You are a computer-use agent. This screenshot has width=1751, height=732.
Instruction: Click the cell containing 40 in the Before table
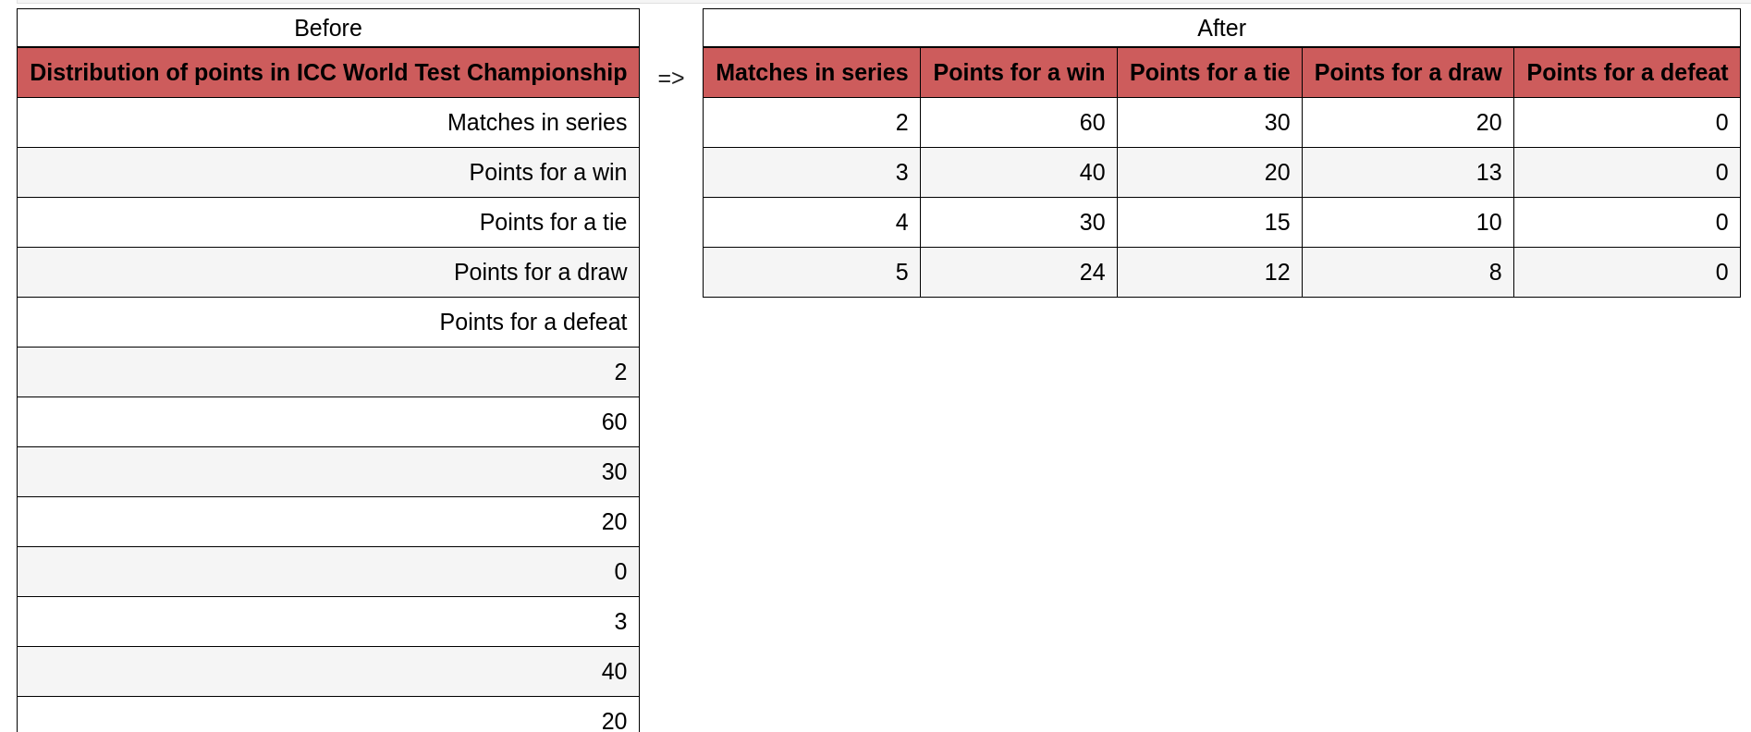pos(328,671)
